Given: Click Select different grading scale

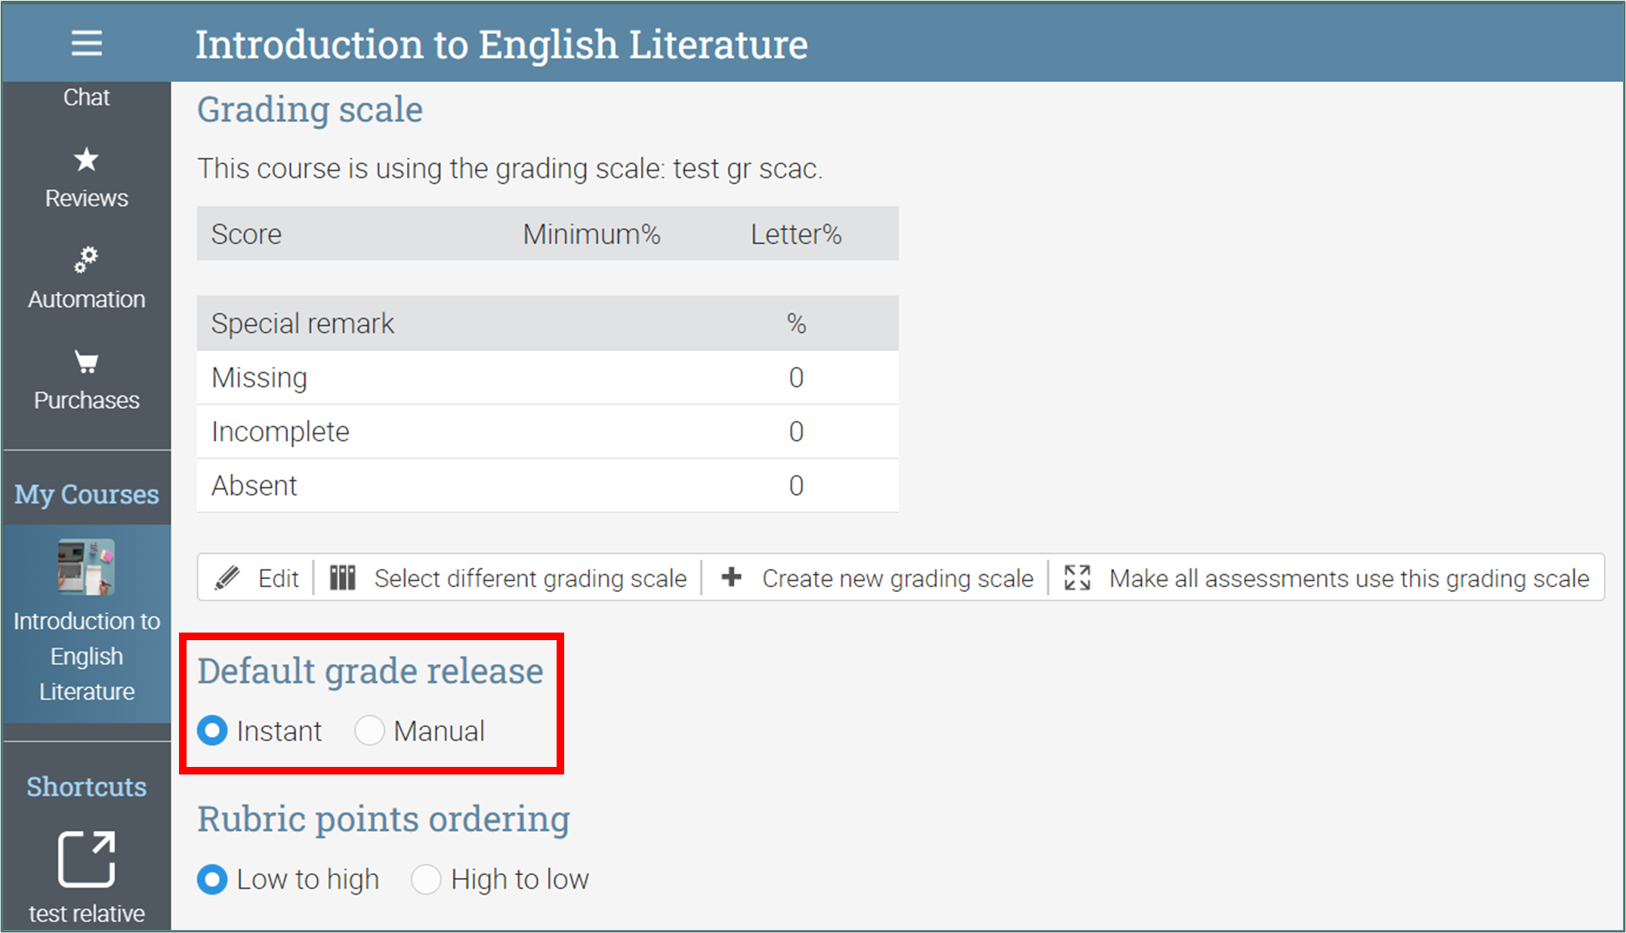Looking at the screenshot, I should [x=529, y=578].
